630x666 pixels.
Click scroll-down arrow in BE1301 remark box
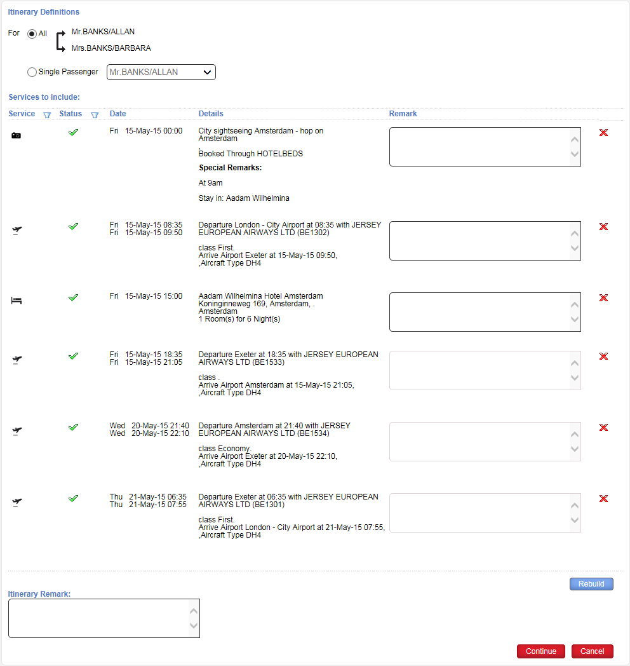tap(575, 520)
